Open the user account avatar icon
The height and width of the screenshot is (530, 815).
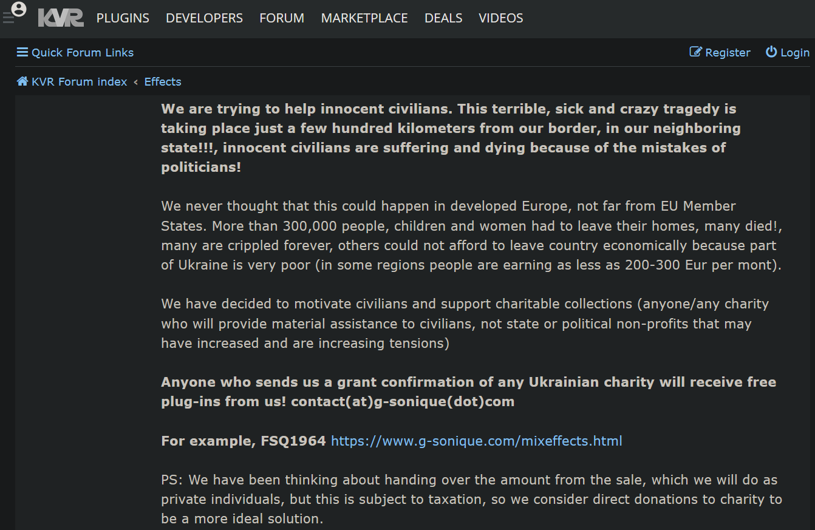pyautogui.click(x=19, y=10)
